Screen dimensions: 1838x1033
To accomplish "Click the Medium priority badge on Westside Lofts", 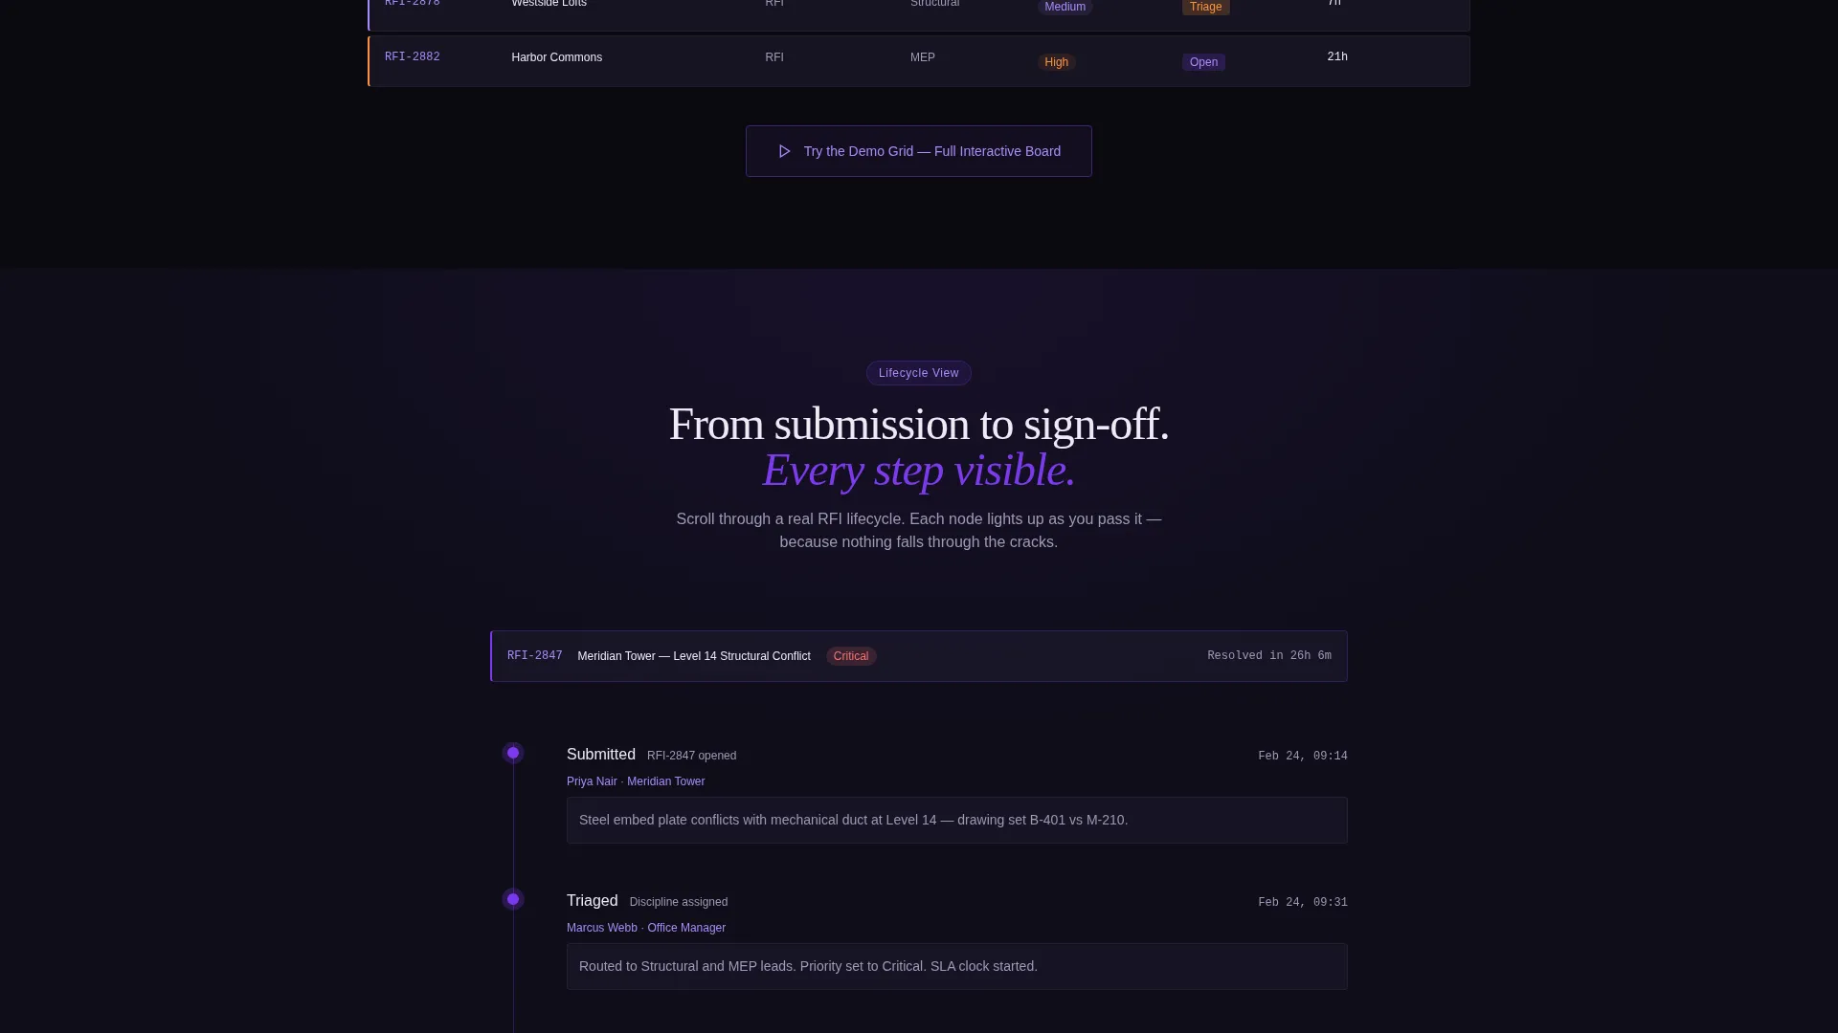I will (x=1065, y=7).
